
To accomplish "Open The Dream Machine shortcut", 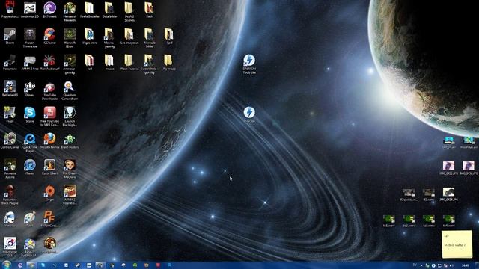I will tap(70, 169).
